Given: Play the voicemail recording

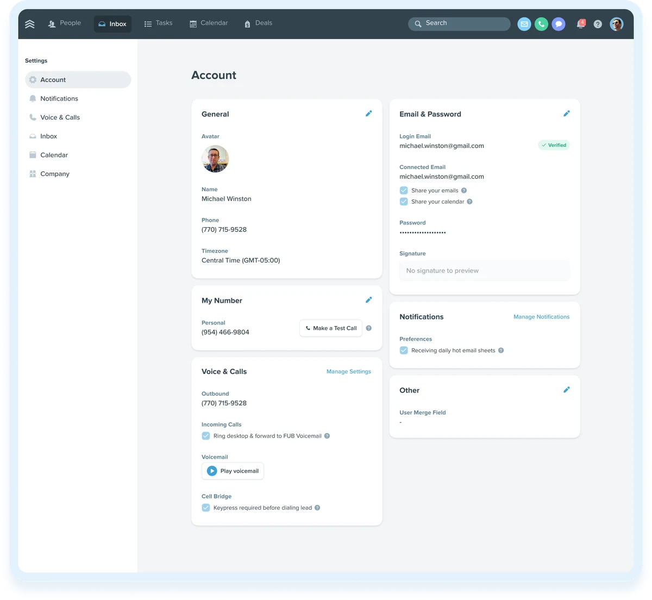Looking at the screenshot, I should (x=233, y=471).
